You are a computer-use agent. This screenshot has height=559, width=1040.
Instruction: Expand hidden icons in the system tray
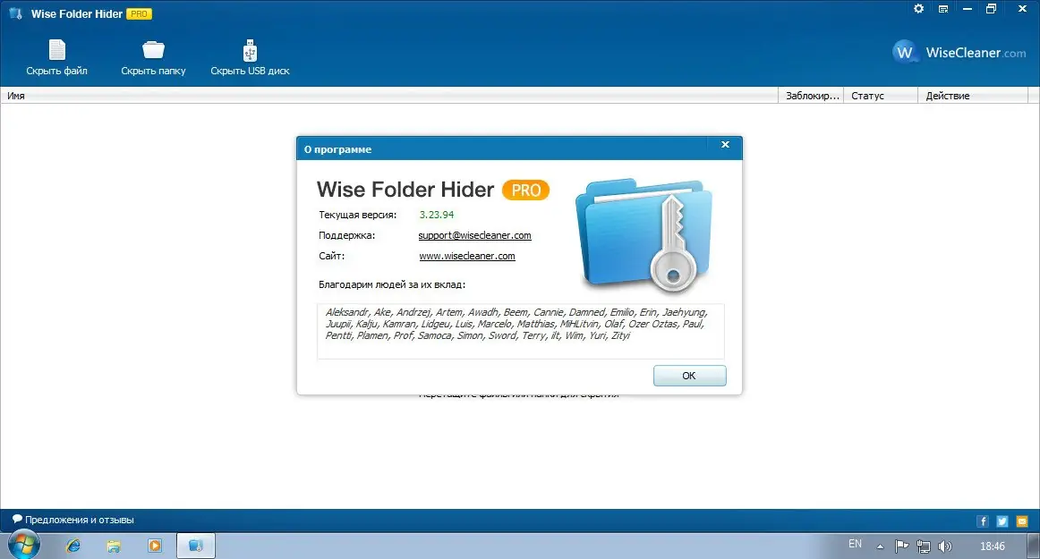(878, 546)
